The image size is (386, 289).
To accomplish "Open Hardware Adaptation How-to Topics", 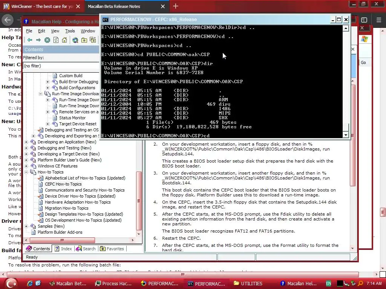I will point(78,202).
